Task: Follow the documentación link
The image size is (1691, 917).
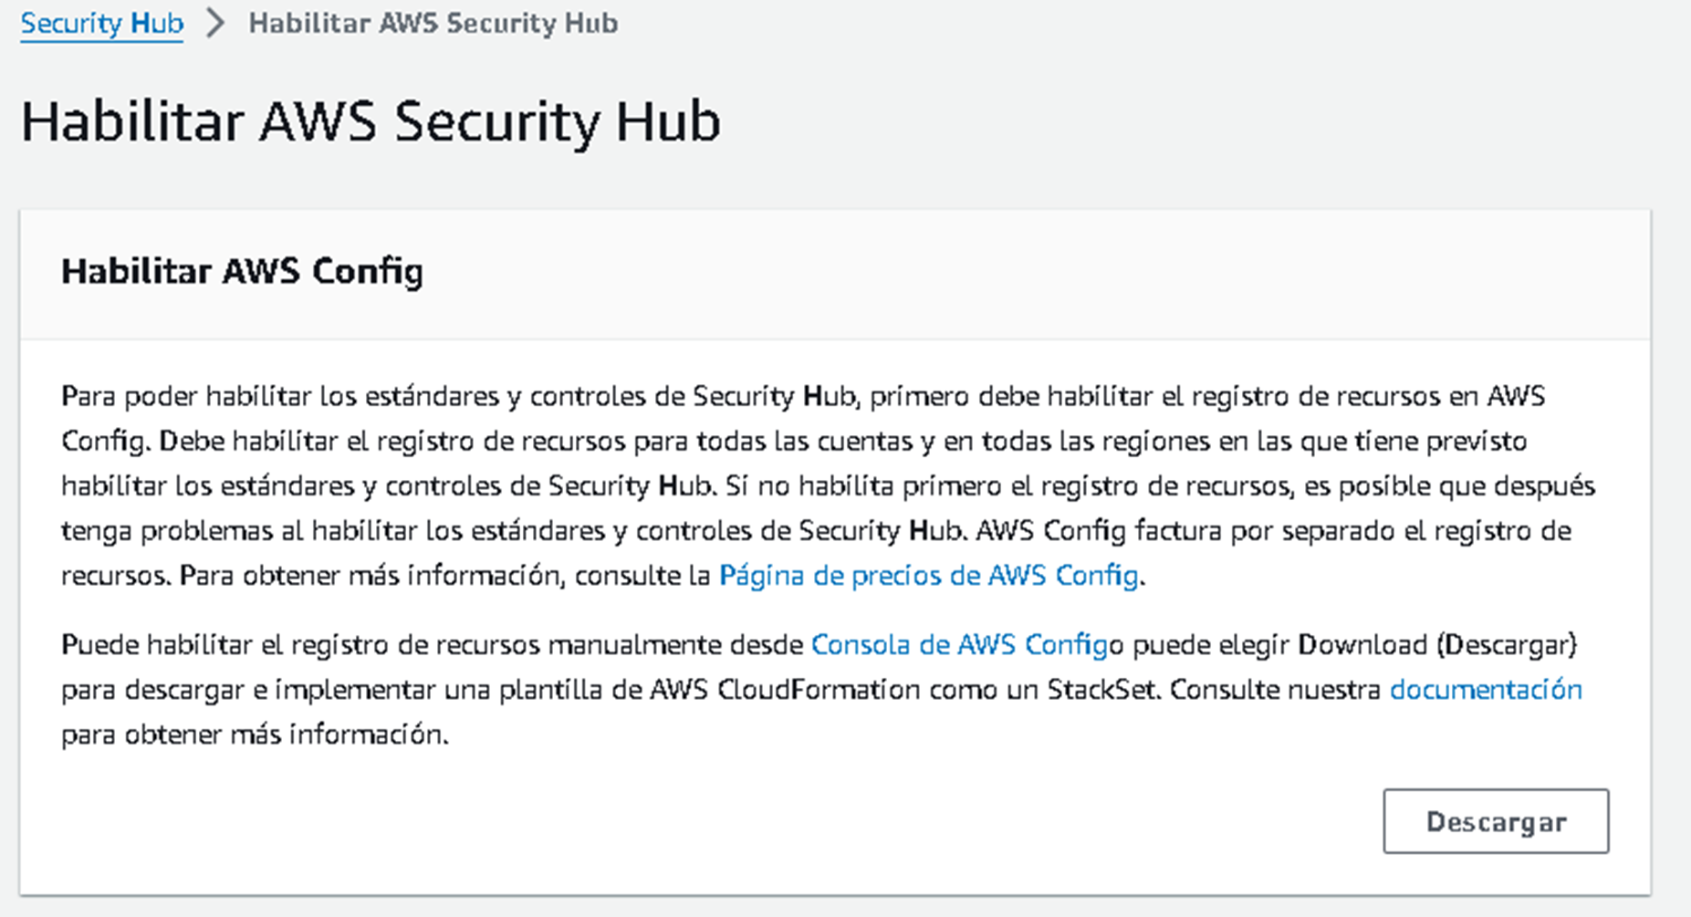Action: (x=1485, y=690)
